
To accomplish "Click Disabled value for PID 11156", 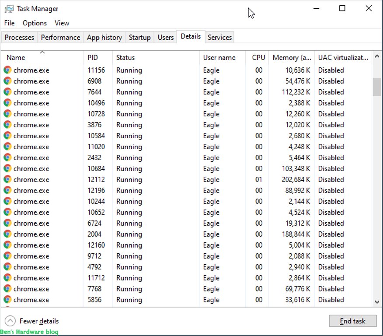I will (x=331, y=70).
